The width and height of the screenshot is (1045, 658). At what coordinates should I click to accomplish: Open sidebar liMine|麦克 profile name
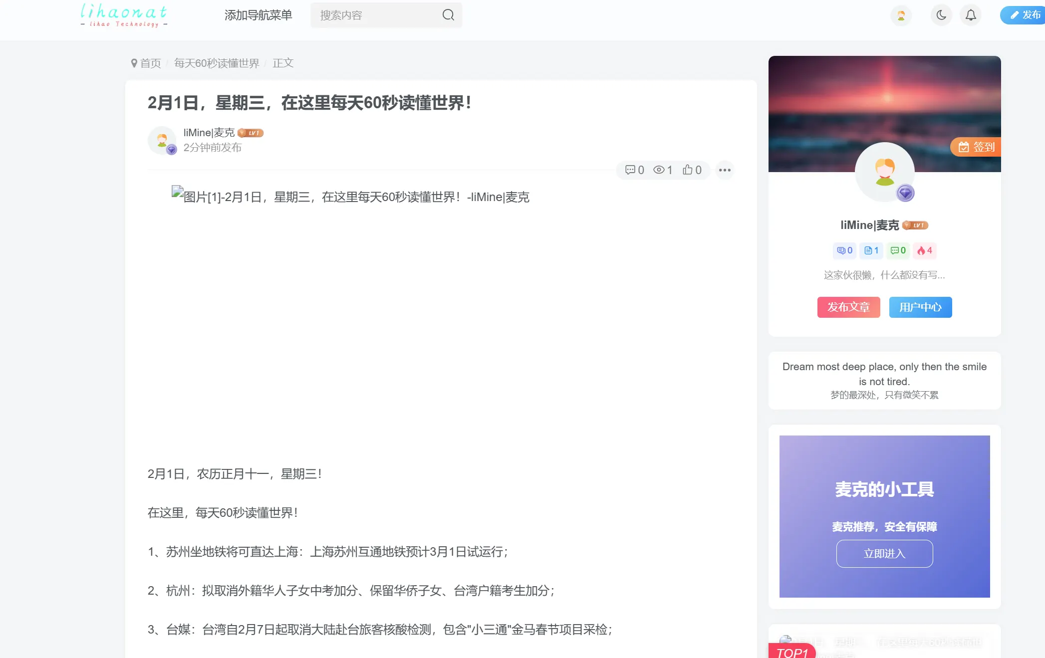[870, 225]
